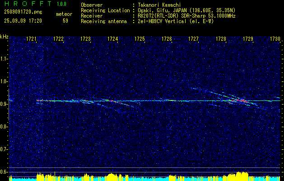284x181 pixels.
Task: Click time marker 1723
Action: (x=85, y=38)
